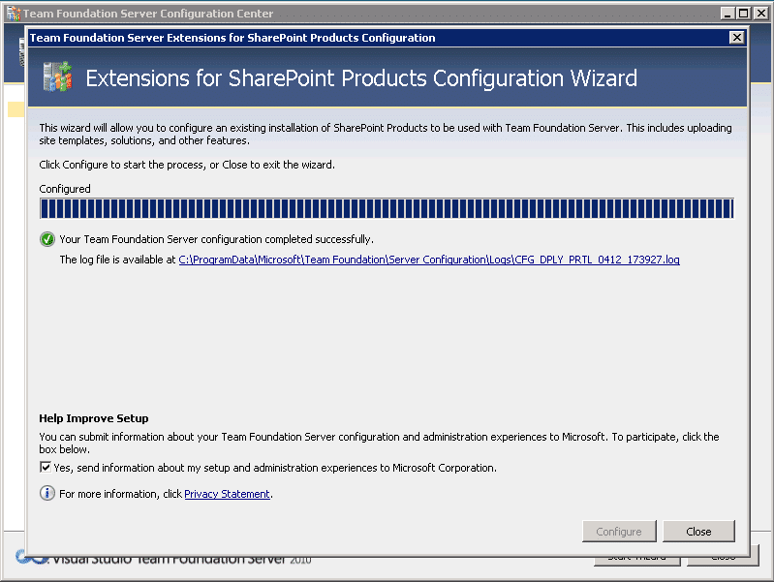Minimize the Configuration Center window

728,14
